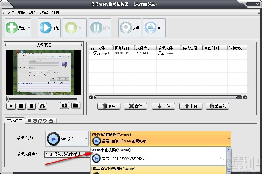Open the 动作 menu
Image resolution: width=262 pixels, height=174 pixels.
[x=33, y=12]
